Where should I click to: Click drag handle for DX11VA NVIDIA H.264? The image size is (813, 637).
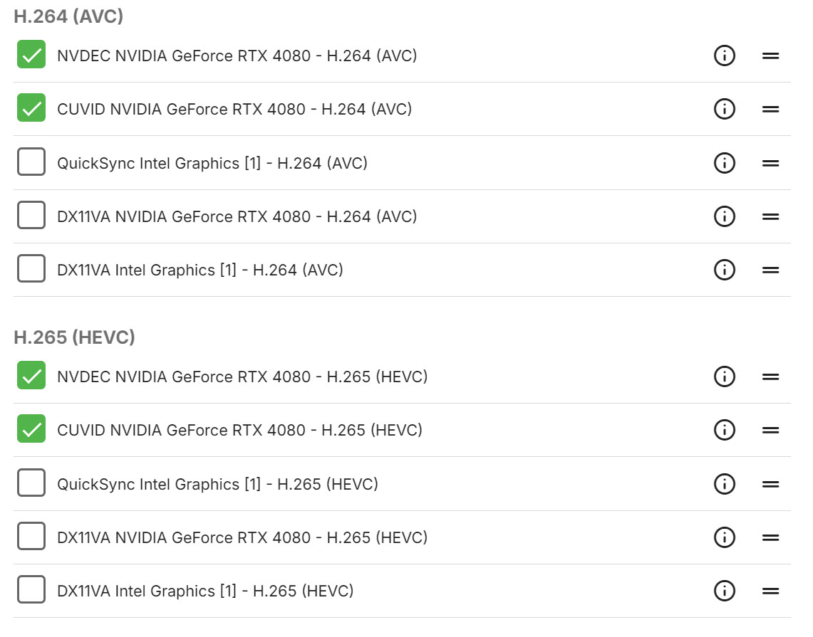770,216
